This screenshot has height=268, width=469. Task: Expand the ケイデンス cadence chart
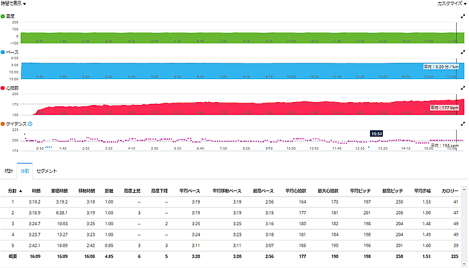(x=464, y=124)
